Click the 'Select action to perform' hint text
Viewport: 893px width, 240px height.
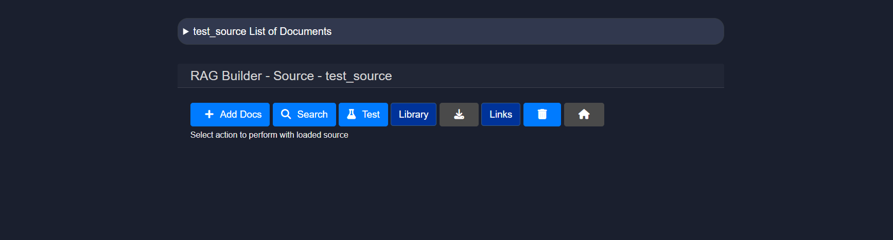pyautogui.click(x=269, y=135)
